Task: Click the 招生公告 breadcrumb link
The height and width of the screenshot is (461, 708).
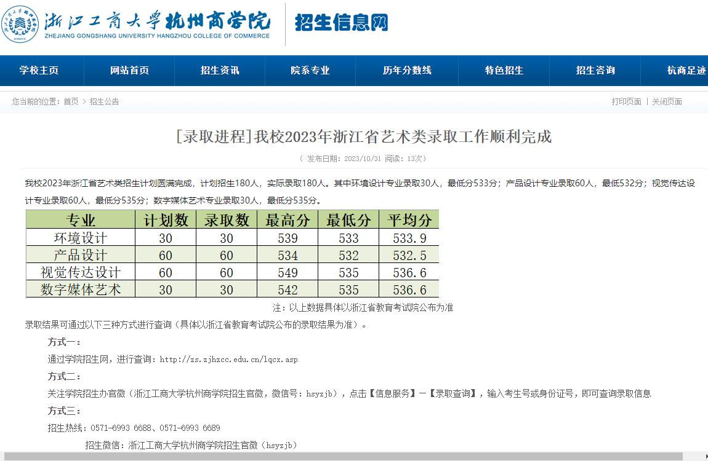Action: point(104,101)
